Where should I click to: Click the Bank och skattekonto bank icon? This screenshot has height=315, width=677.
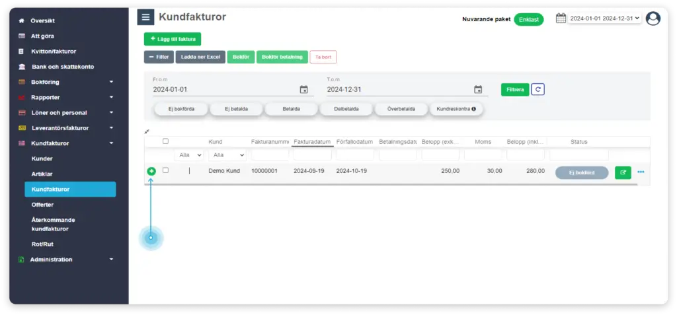(22, 67)
